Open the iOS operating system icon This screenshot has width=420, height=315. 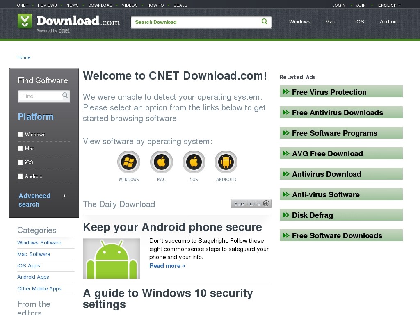[194, 162]
